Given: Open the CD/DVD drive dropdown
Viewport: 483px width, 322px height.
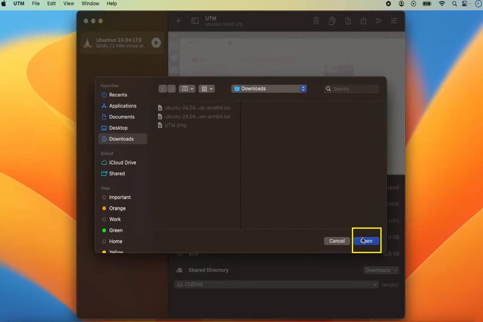Looking at the screenshot, I should tap(276, 285).
